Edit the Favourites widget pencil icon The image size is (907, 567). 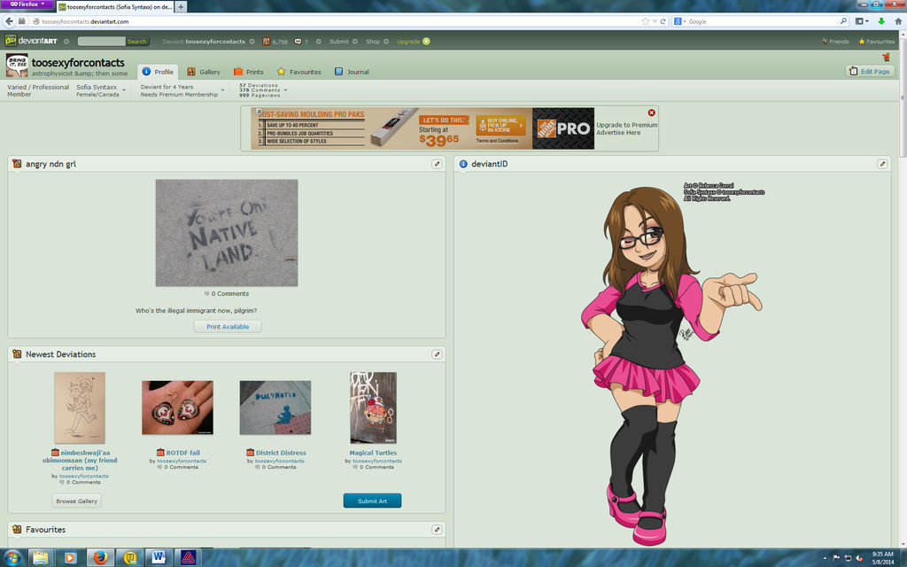pyautogui.click(x=437, y=530)
